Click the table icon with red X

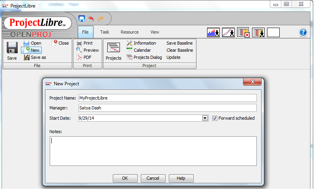coord(243,32)
